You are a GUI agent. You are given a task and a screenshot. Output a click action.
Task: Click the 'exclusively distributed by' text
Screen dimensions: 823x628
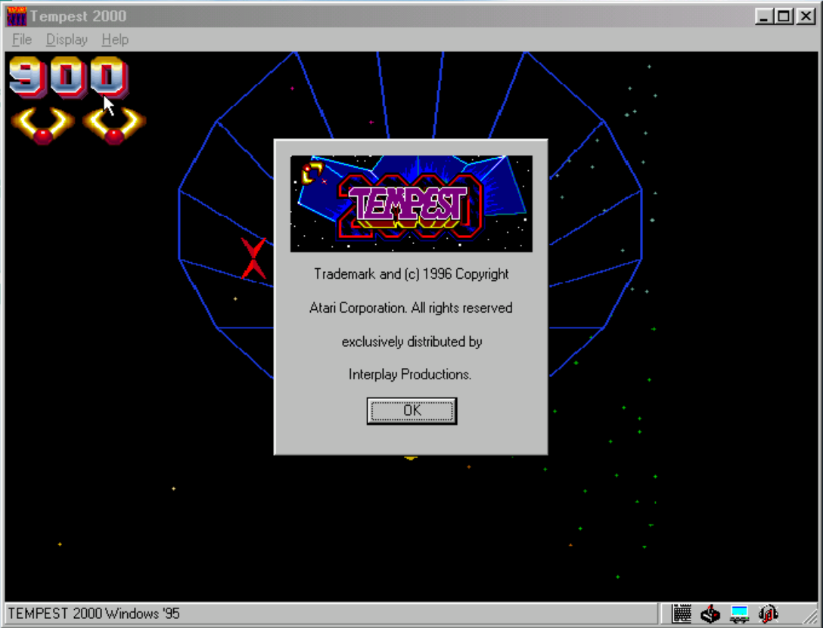coord(412,342)
